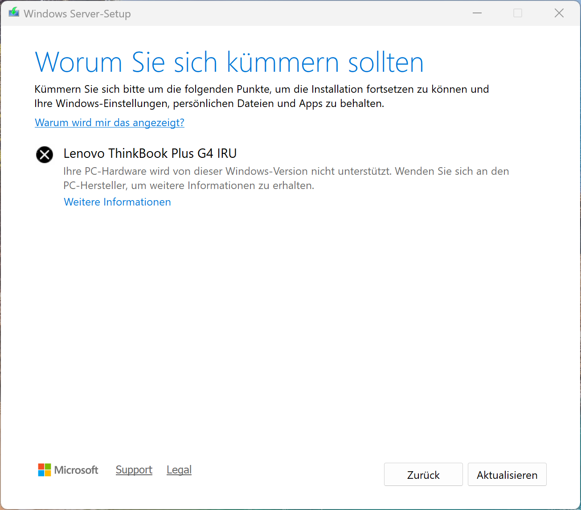Click the 'Ihre PC-Hardware wird von dieser' message text
Viewport: 581px width, 510px height.
(286, 178)
